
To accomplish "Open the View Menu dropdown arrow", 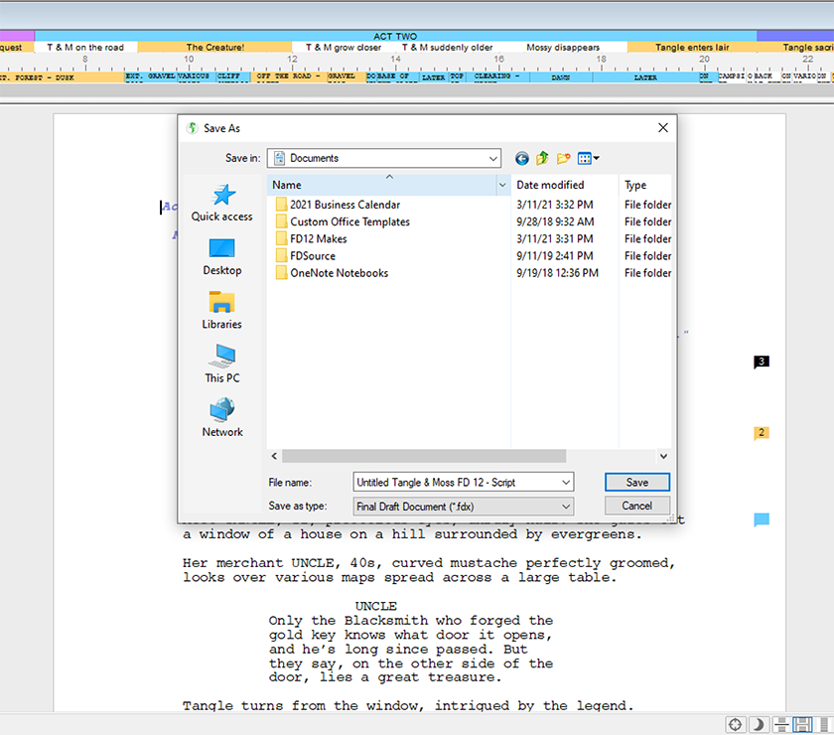I will [597, 158].
